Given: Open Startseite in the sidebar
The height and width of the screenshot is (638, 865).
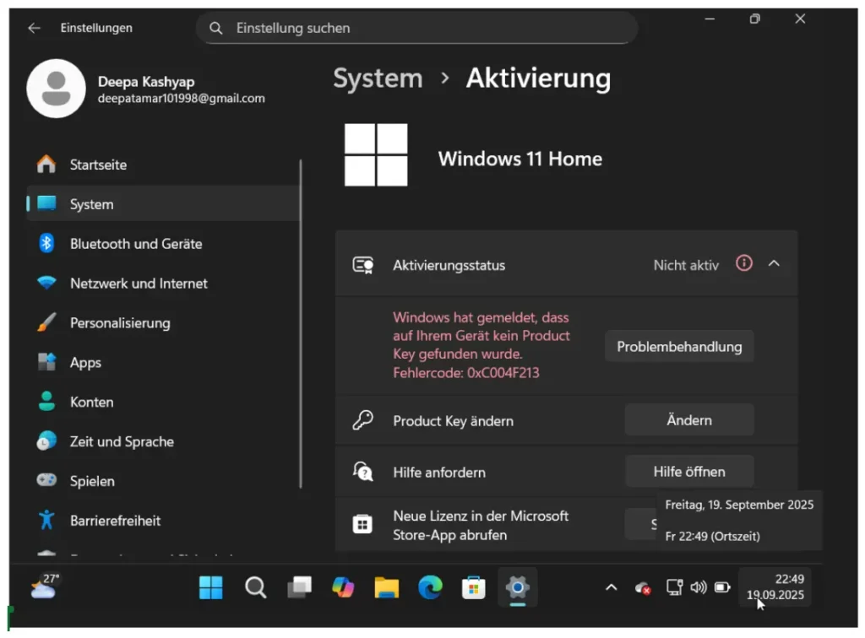Looking at the screenshot, I should (x=163, y=165).
